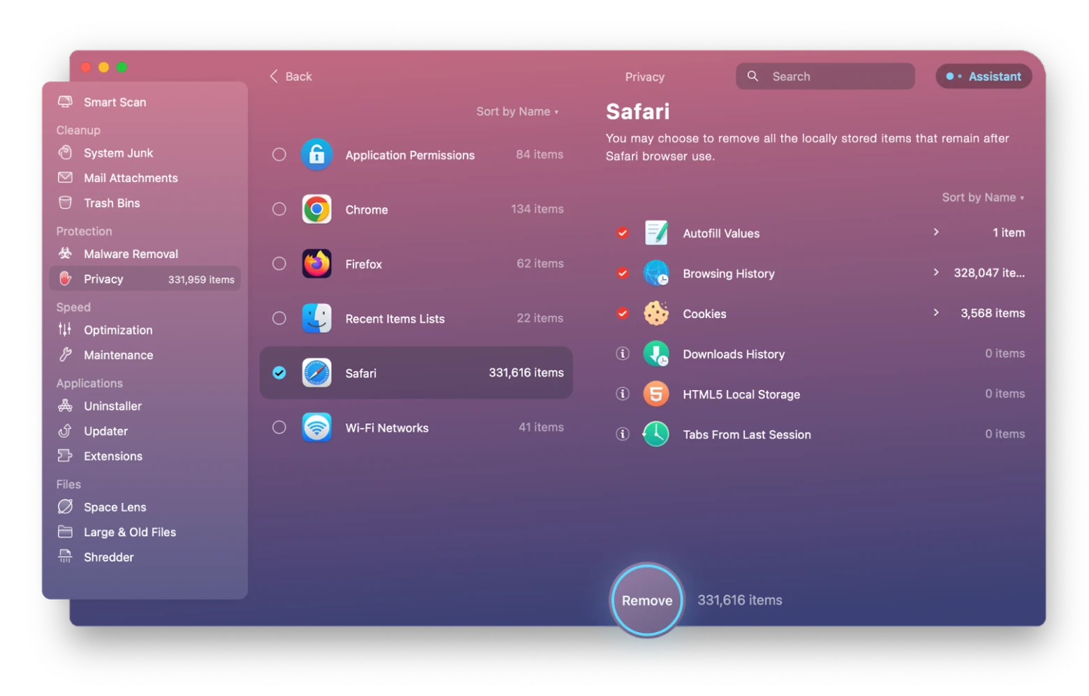Uncheck the Autofill Values checkbox

tap(623, 233)
